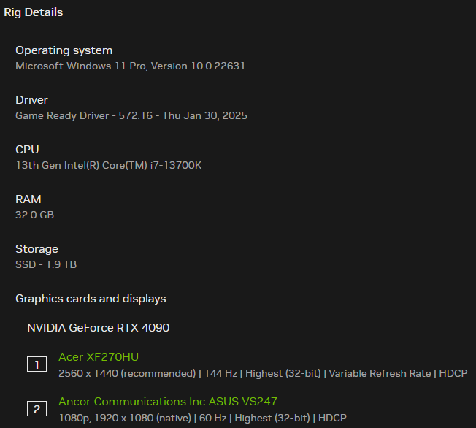Select the CPU label

(27, 150)
